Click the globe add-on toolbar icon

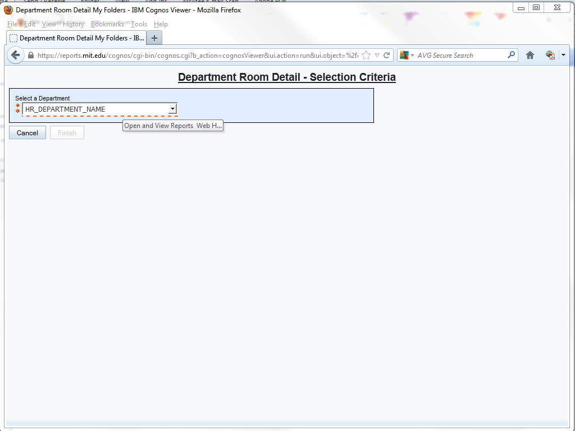tap(550, 55)
